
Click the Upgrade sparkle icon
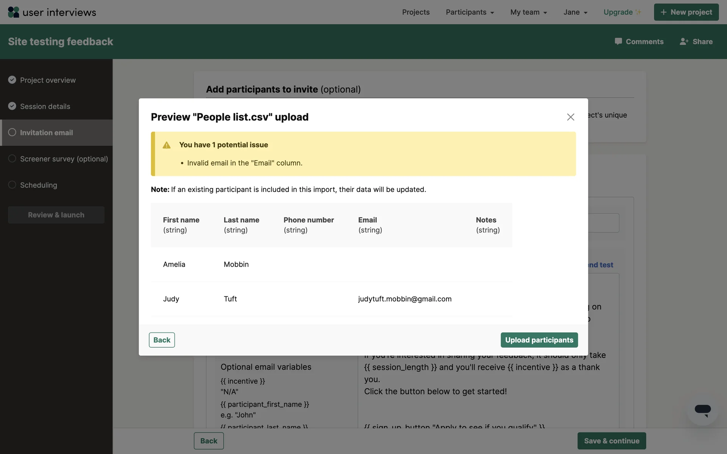pos(638,12)
